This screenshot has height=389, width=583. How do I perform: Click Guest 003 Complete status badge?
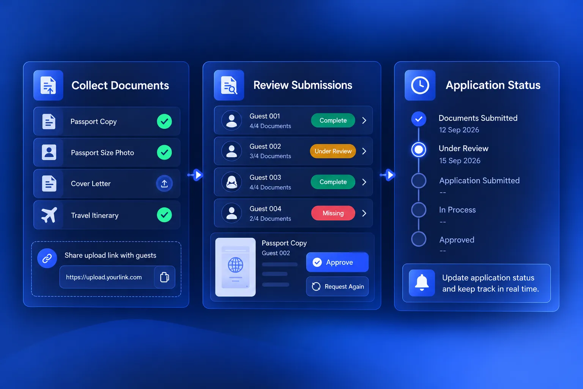(333, 182)
